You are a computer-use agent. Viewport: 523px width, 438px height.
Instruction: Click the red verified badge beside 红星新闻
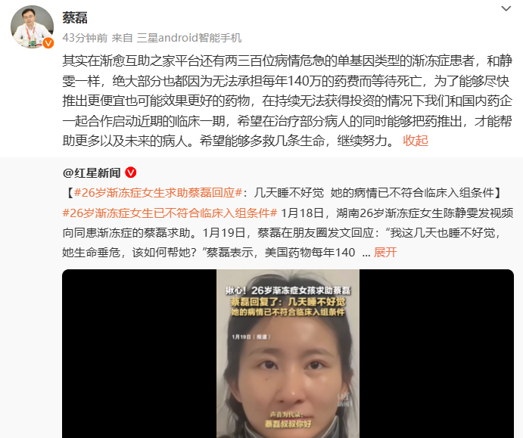click(131, 172)
